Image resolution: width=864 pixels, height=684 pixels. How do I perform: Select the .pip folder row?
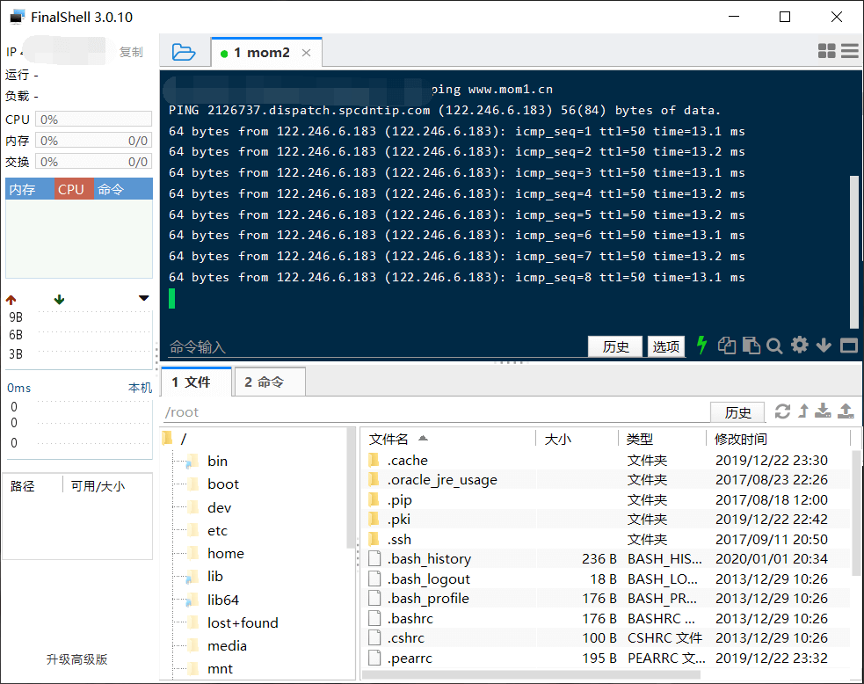[606, 500]
